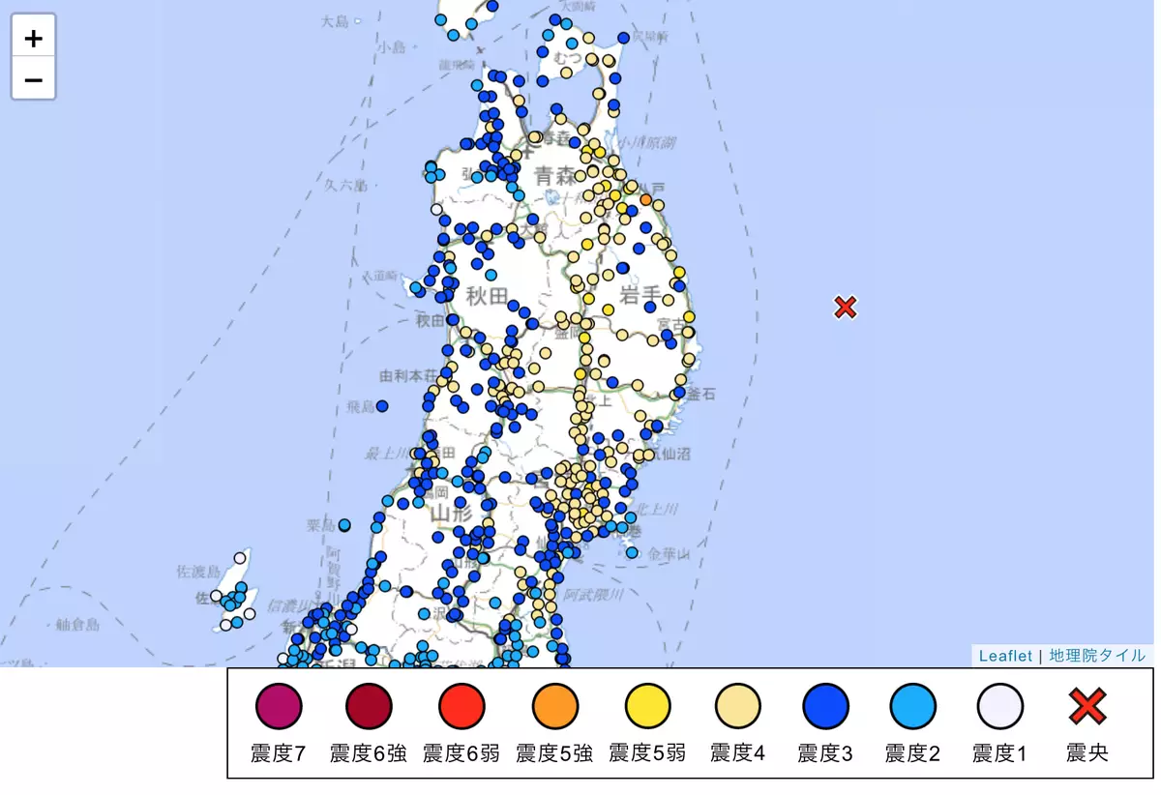Viewport: 1161px width, 795px height.
Task: Click the red X epicenter marker on map
Action: point(846,308)
